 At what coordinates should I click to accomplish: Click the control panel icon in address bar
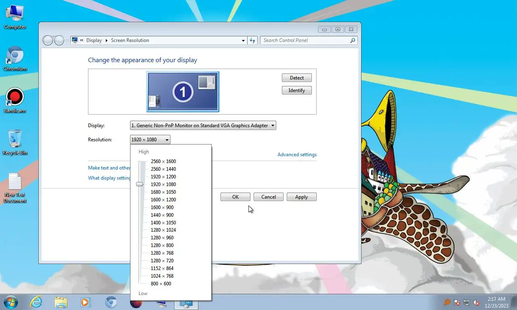pyautogui.click(x=75, y=40)
